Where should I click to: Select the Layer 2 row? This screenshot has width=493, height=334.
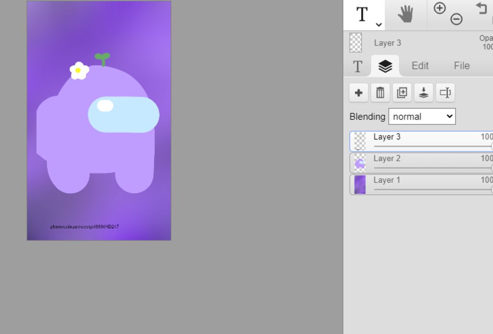tap(421, 163)
